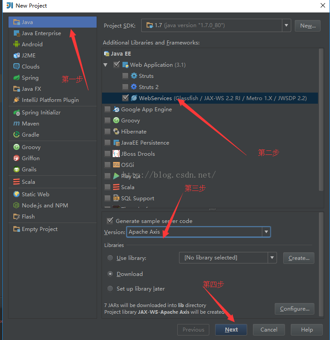Open the No library selected dropdown arrow
330x340 pixels.
(272, 258)
